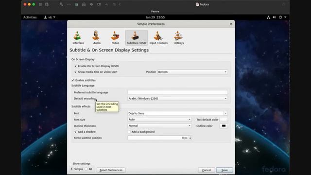This screenshot has height=175, width=311.
Task: Click the green hard disk icon in VM toolbar
Action: click(76, 4)
